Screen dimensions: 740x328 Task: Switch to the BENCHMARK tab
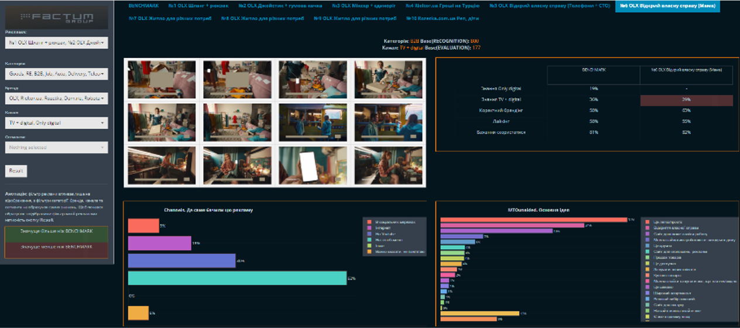[x=143, y=6]
